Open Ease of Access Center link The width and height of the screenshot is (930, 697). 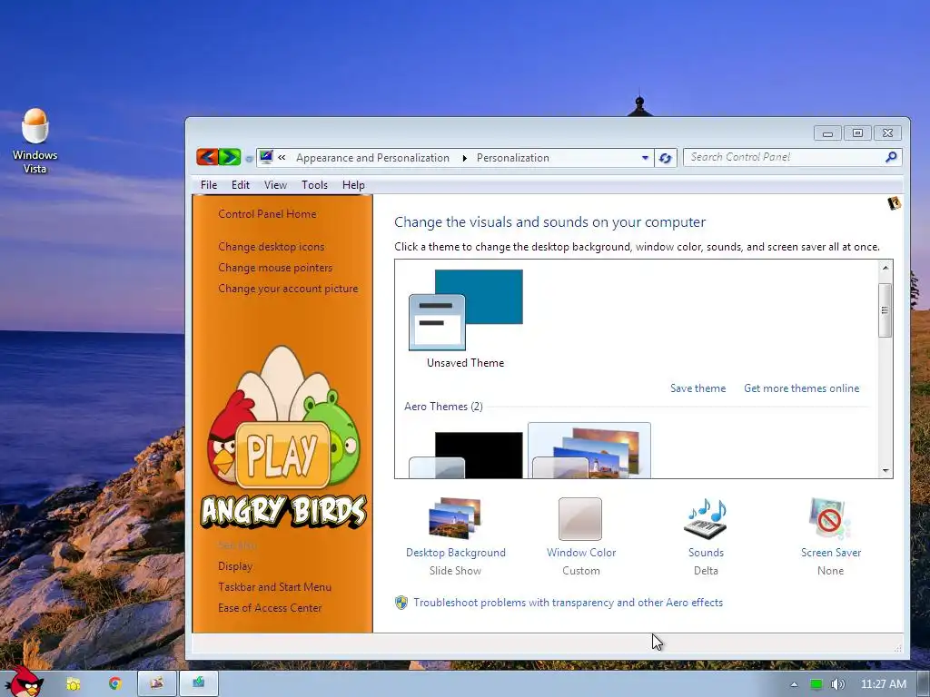[x=270, y=607]
